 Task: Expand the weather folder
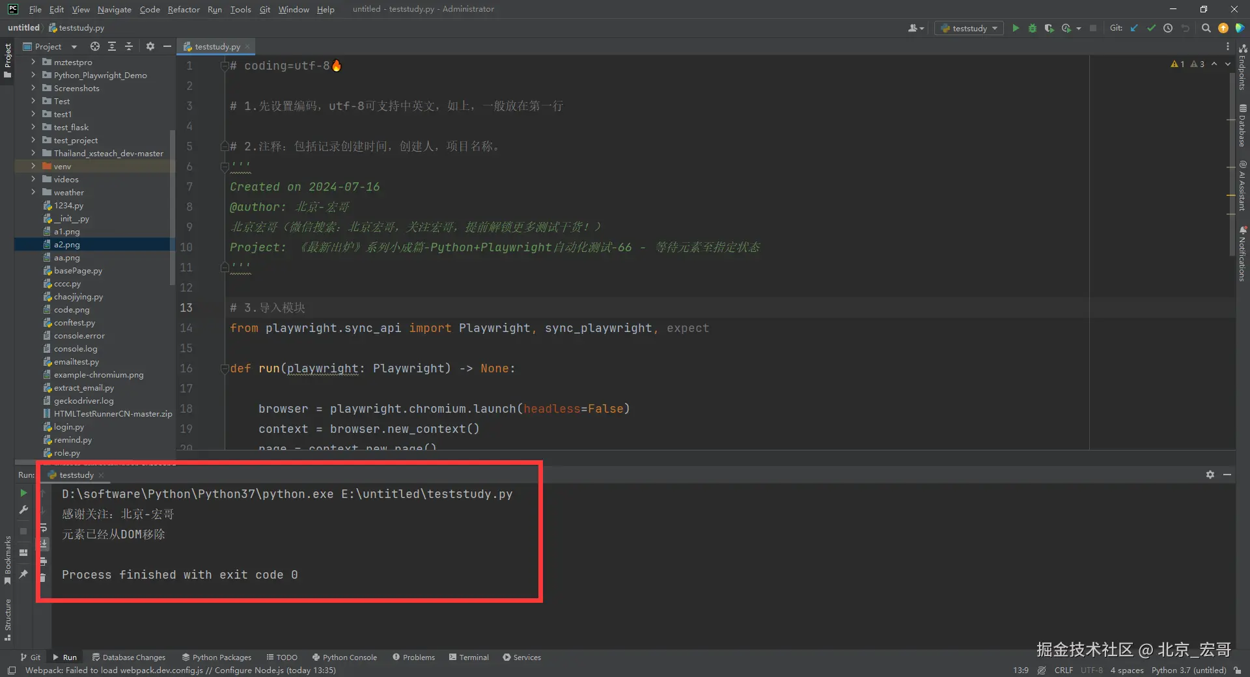[33, 192]
